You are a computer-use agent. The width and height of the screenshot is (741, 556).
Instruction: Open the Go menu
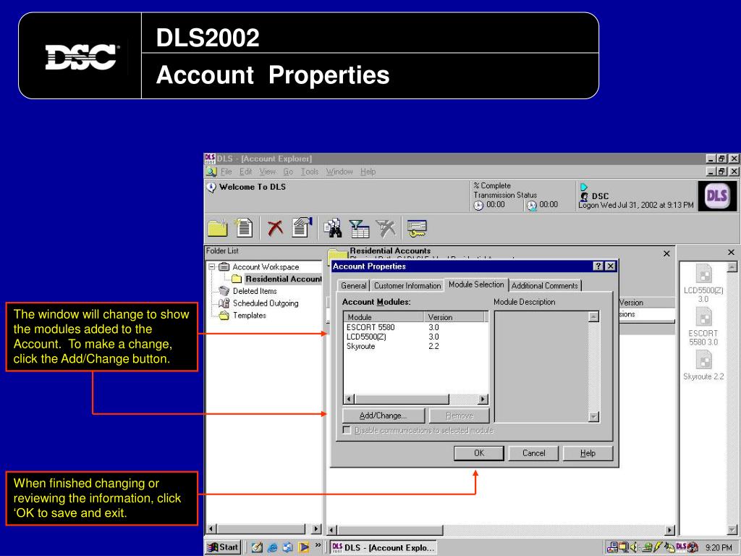288,172
